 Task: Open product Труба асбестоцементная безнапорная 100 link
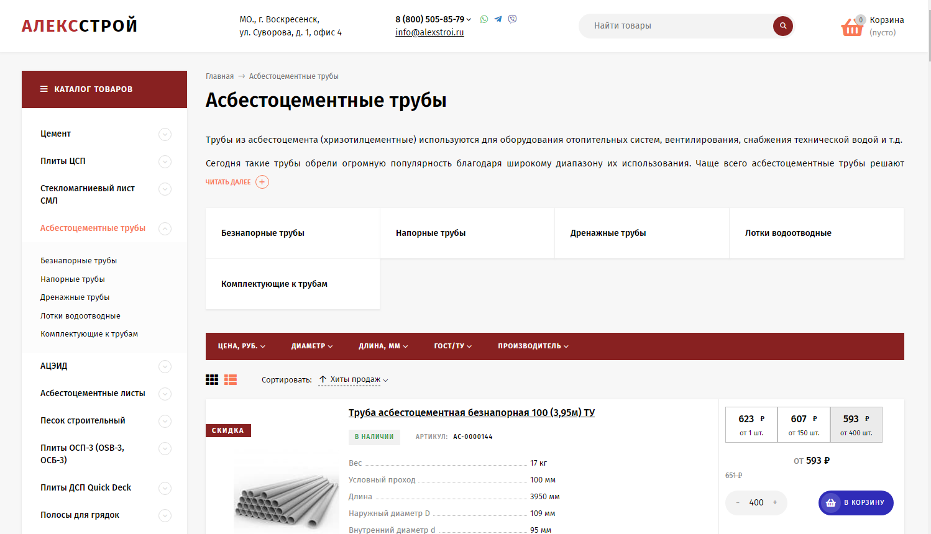coord(472,413)
